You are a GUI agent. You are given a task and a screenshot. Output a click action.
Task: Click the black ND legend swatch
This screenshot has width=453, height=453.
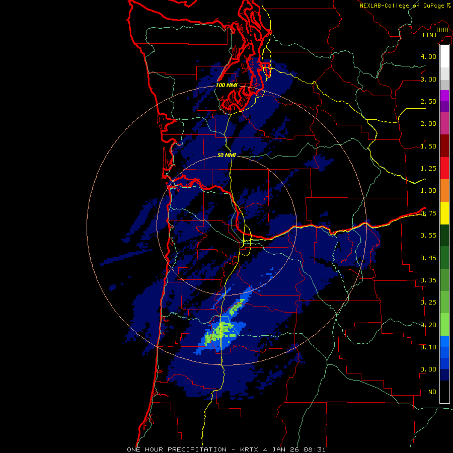click(444, 392)
